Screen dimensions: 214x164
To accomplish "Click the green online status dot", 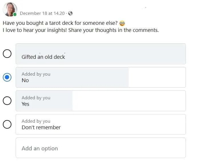I will click(15, 14).
